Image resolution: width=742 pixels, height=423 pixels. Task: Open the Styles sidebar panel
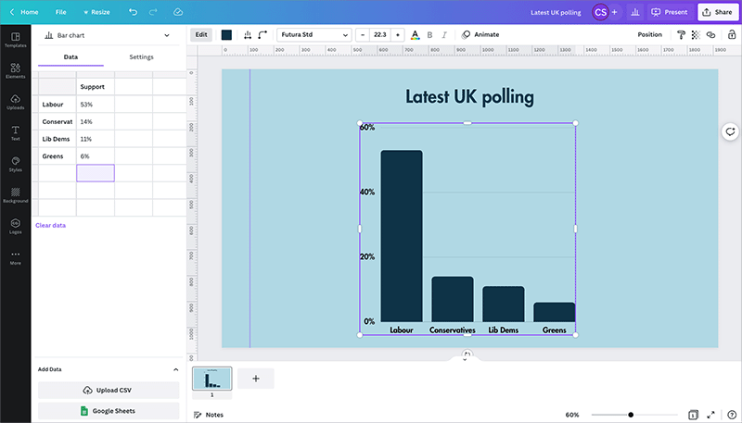15,164
